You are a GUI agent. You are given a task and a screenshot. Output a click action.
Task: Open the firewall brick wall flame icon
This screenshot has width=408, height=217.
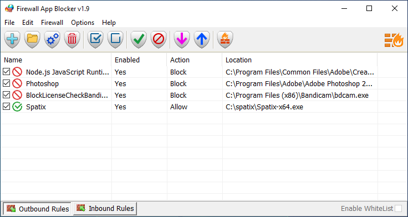click(225, 39)
